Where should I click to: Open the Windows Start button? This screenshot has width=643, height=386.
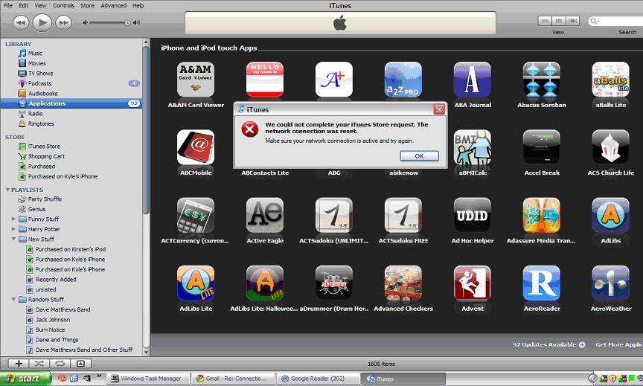(x=25, y=379)
